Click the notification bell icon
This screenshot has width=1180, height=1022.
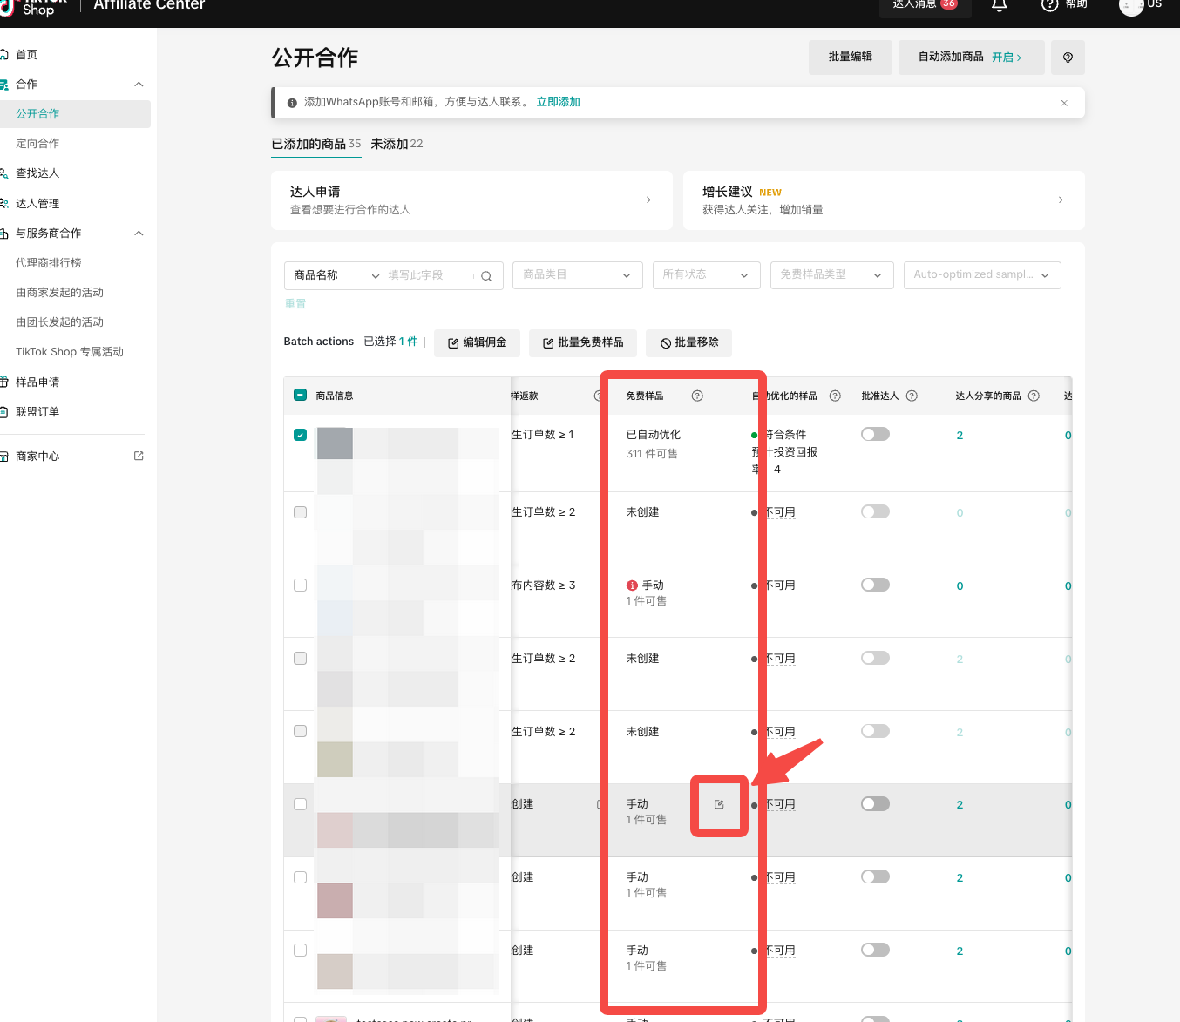tap(999, 5)
